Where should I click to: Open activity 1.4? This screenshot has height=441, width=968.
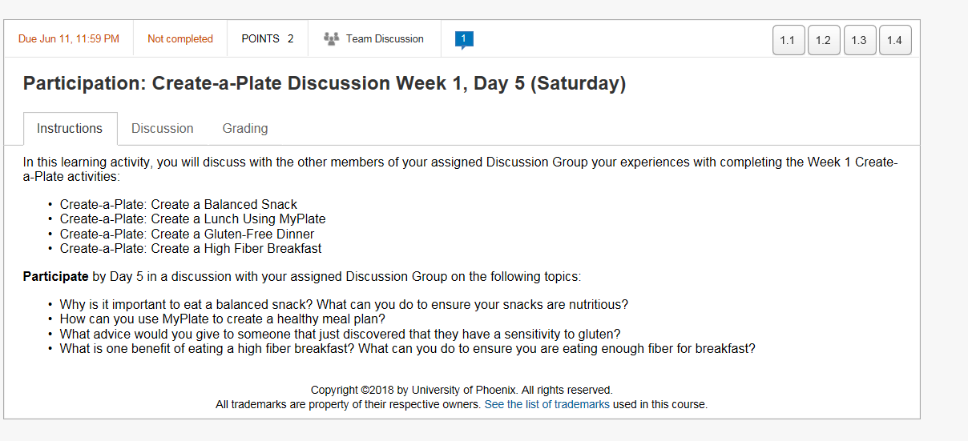point(895,40)
